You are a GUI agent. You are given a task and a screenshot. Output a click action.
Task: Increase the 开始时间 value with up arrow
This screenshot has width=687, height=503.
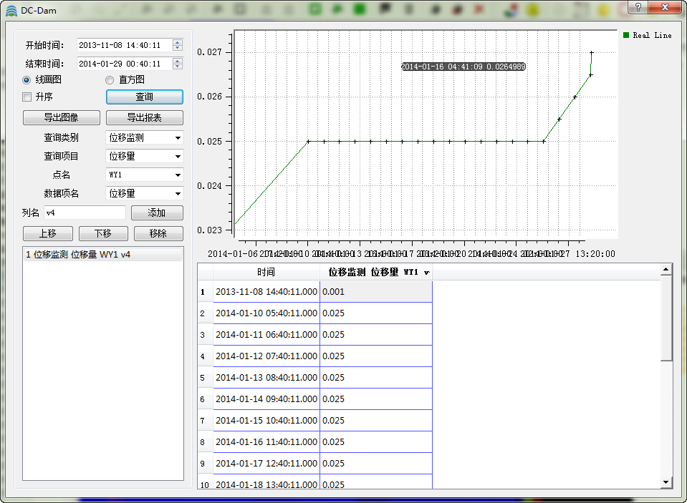tap(178, 42)
